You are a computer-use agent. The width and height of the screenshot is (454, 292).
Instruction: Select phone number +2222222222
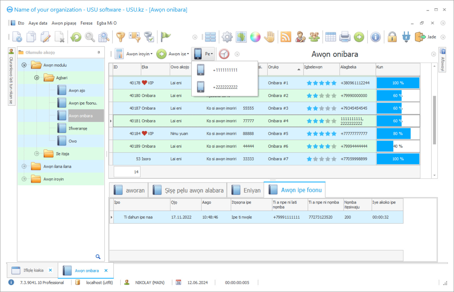225,87
